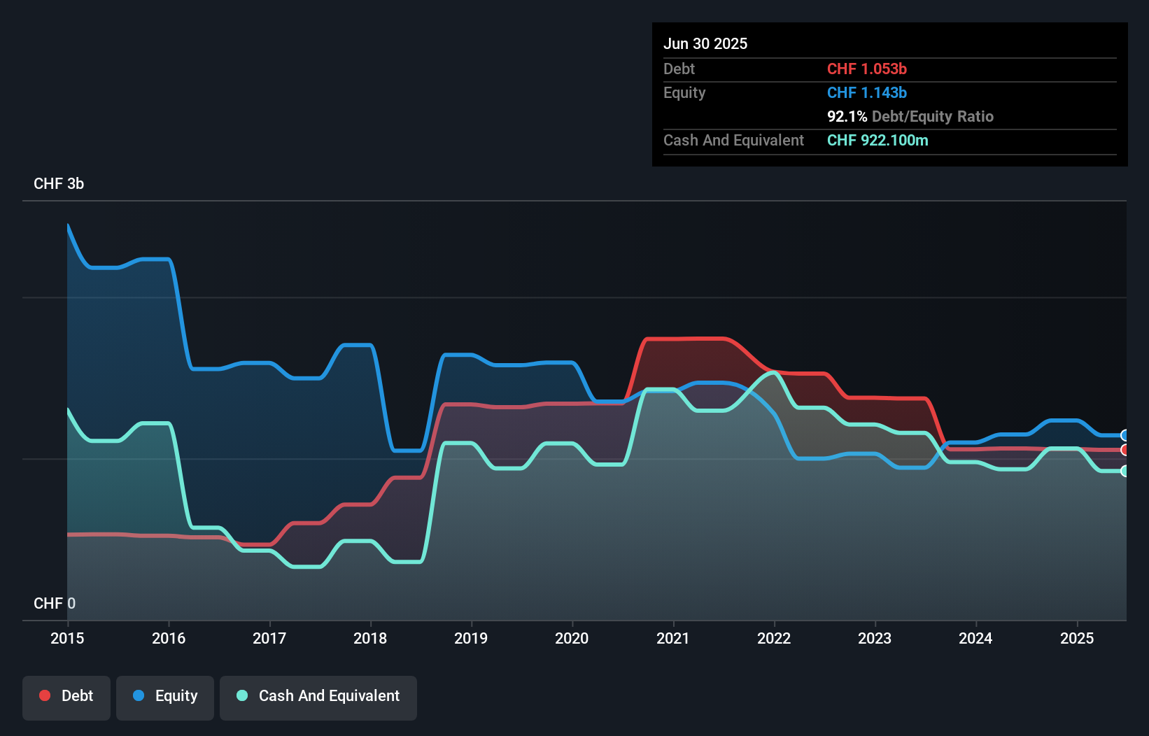Click the red dot next to Debt value in tooltip
The width and height of the screenshot is (1149, 736).
(x=867, y=69)
